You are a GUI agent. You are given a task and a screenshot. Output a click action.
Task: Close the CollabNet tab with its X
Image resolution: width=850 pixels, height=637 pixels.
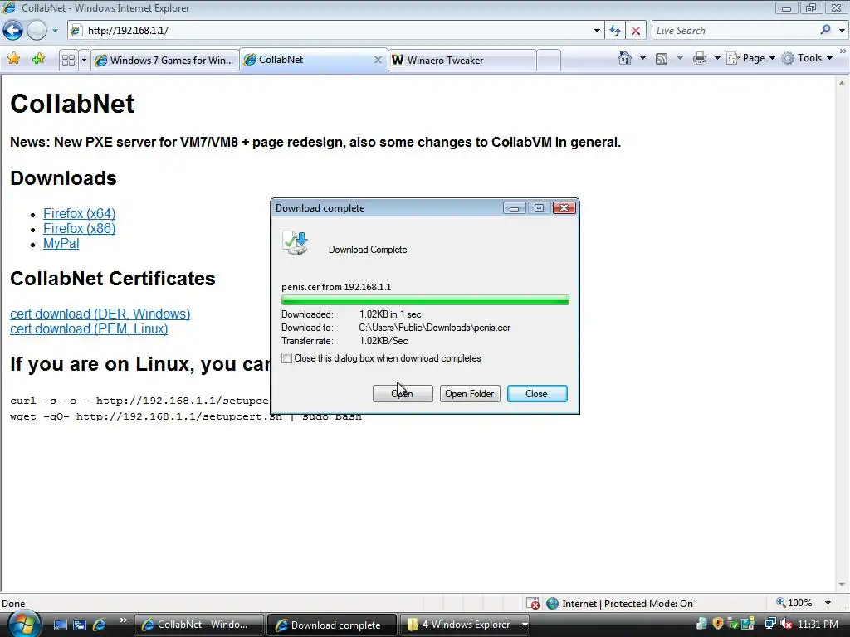pos(378,60)
